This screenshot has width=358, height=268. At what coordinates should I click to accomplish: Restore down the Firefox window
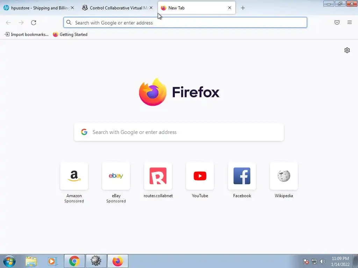(x=340, y=3)
